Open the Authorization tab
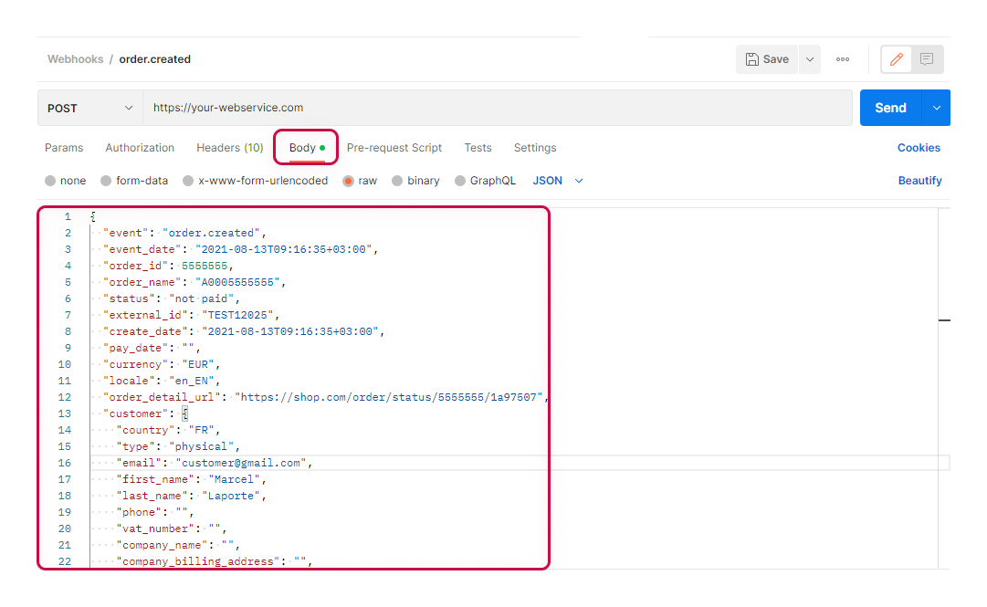 pyautogui.click(x=140, y=148)
